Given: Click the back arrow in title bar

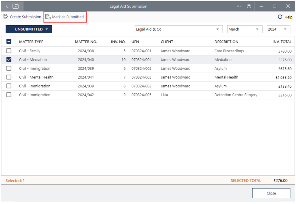Looking at the screenshot, I should [7, 6].
